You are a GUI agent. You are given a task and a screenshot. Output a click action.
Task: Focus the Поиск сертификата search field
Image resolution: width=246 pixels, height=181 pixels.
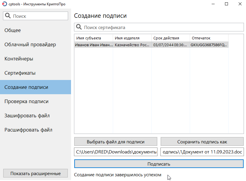tap(163, 27)
